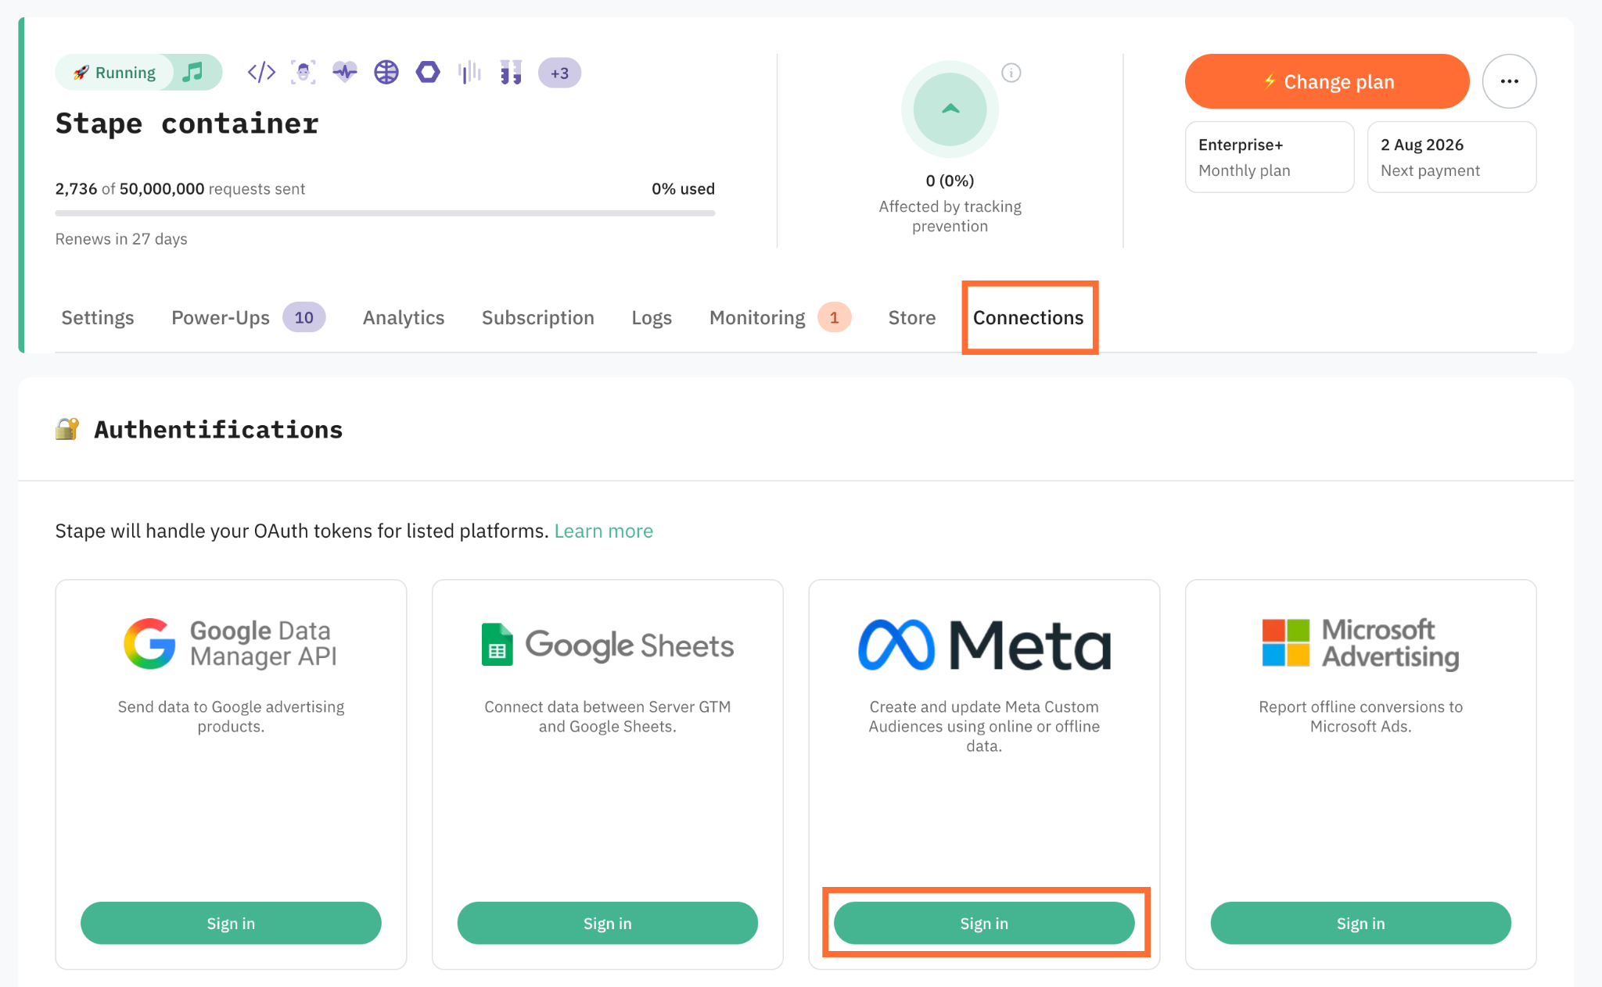This screenshot has height=987, width=1602.
Task: Open the three-dots more options menu
Action: (x=1510, y=81)
